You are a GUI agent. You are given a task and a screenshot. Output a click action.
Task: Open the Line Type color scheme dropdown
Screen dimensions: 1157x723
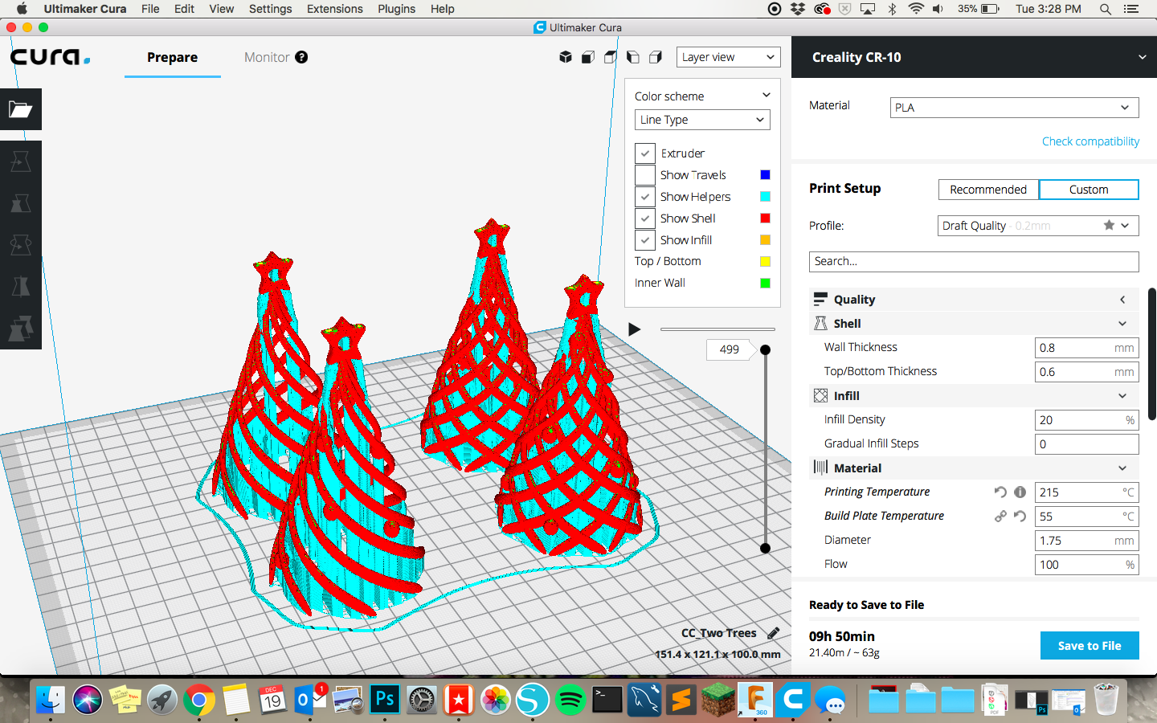(702, 120)
